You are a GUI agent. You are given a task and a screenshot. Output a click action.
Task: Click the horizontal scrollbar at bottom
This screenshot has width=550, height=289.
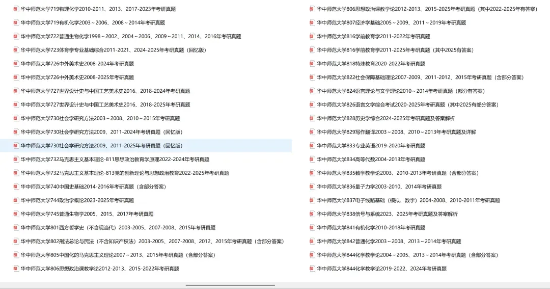230,285
